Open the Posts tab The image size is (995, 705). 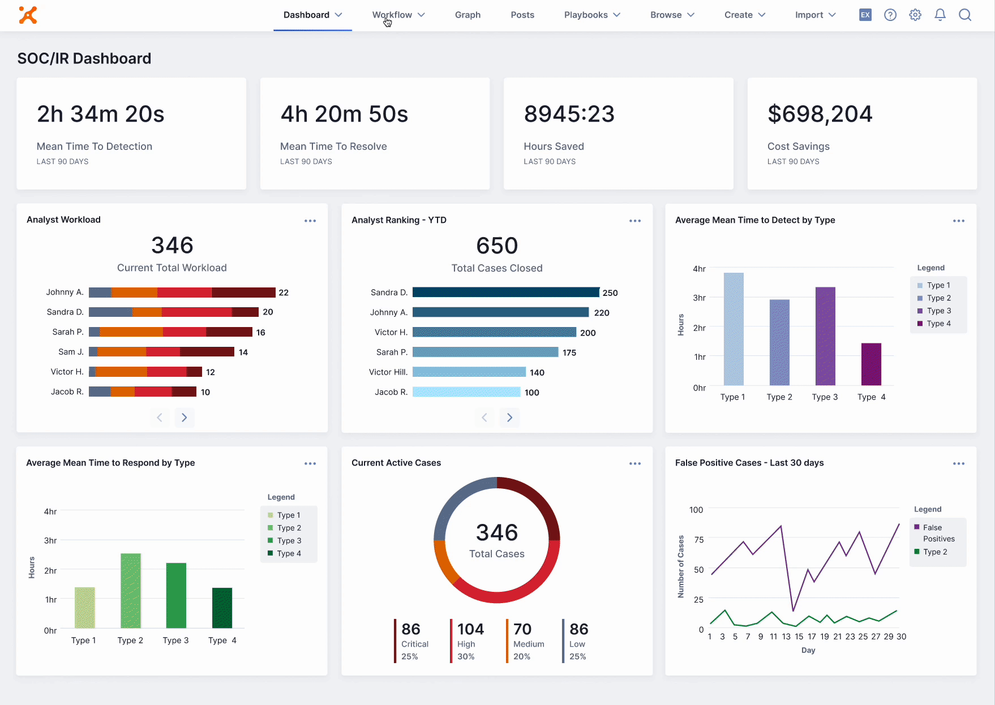tap(522, 15)
